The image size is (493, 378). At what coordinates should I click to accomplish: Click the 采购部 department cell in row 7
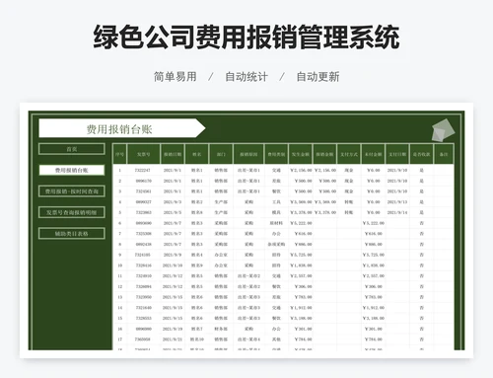pyautogui.click(x=221, y=234)
